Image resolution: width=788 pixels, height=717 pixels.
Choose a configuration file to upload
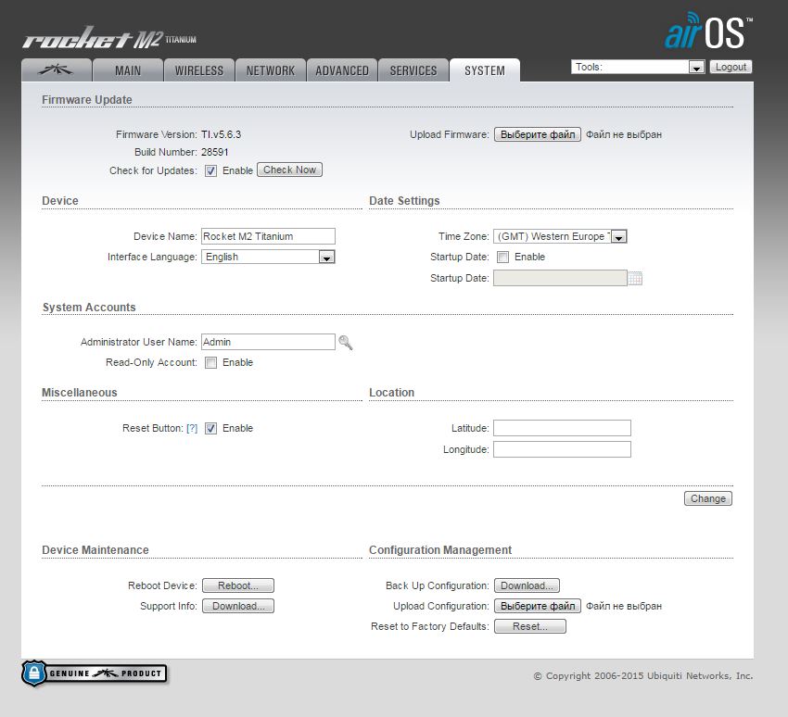click(538, 606)
